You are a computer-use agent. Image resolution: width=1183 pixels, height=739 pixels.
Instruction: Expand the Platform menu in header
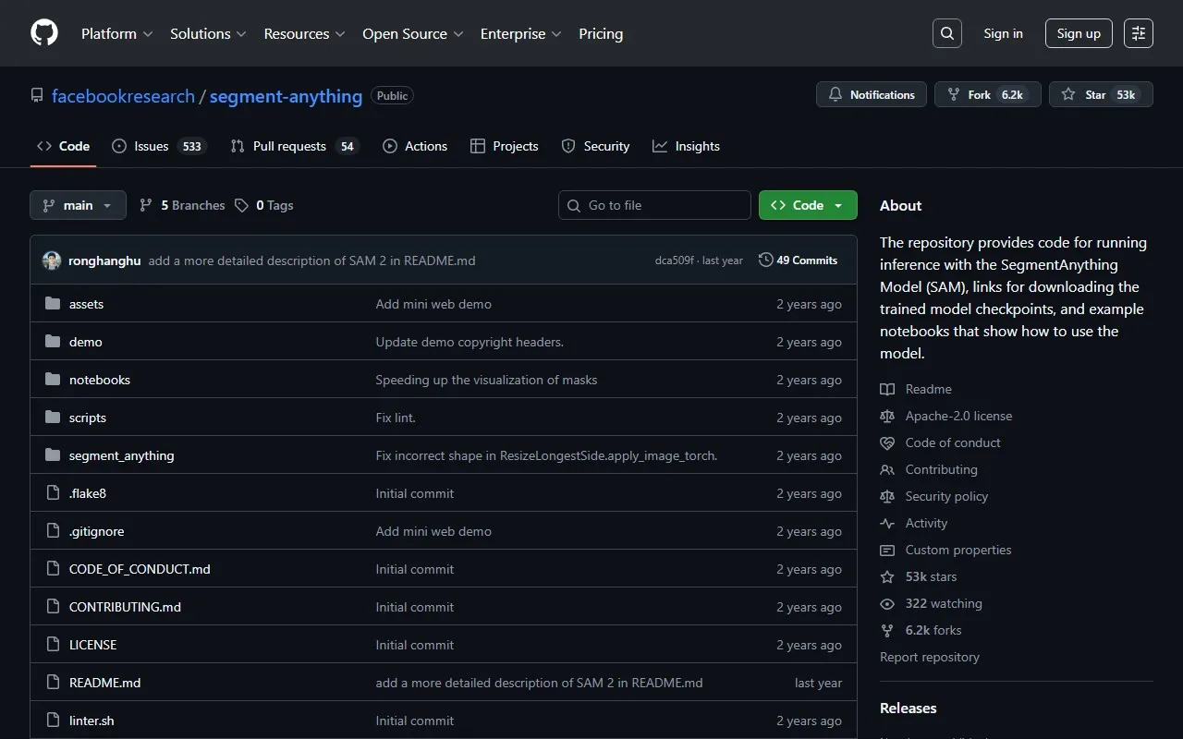116,33
